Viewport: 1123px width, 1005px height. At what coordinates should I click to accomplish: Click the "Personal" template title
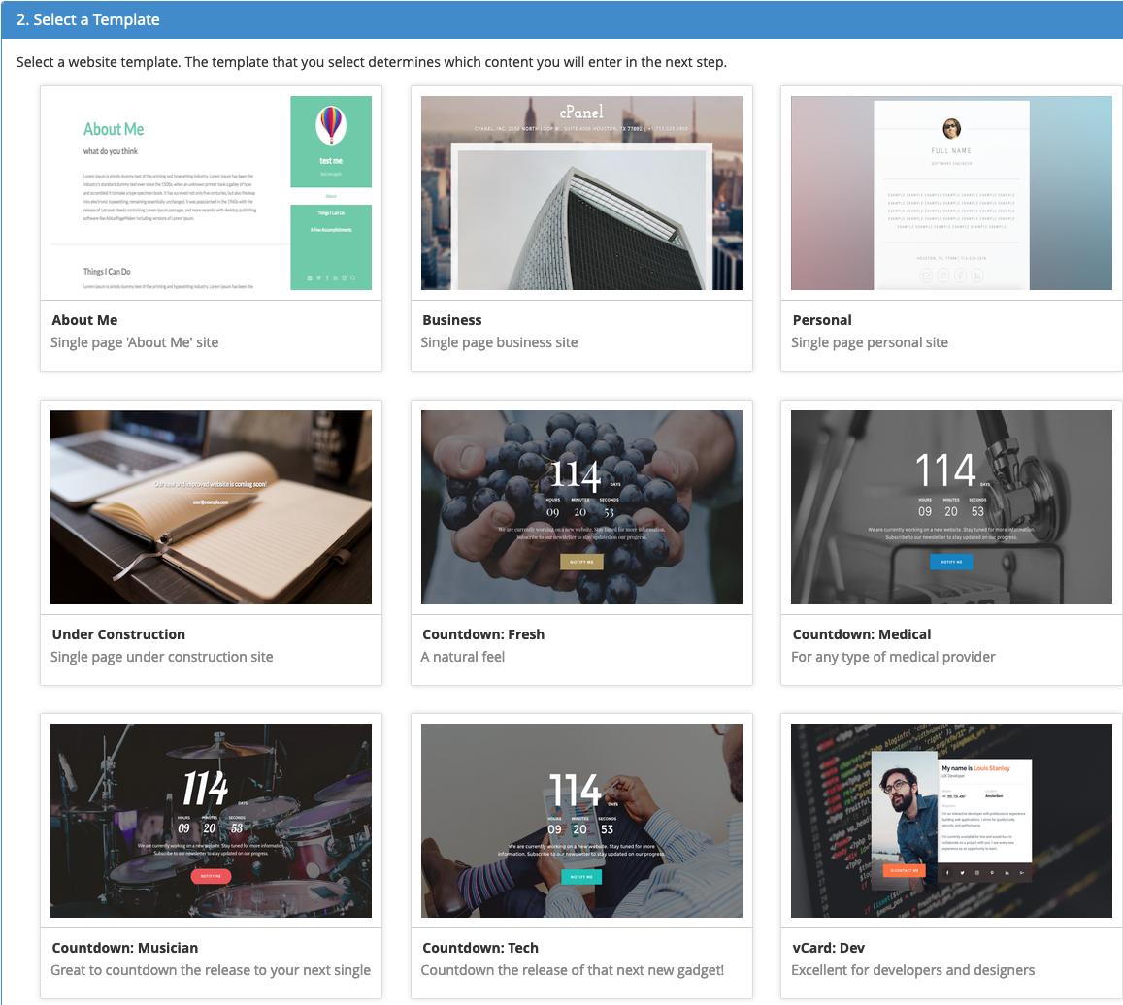(822, 320)
